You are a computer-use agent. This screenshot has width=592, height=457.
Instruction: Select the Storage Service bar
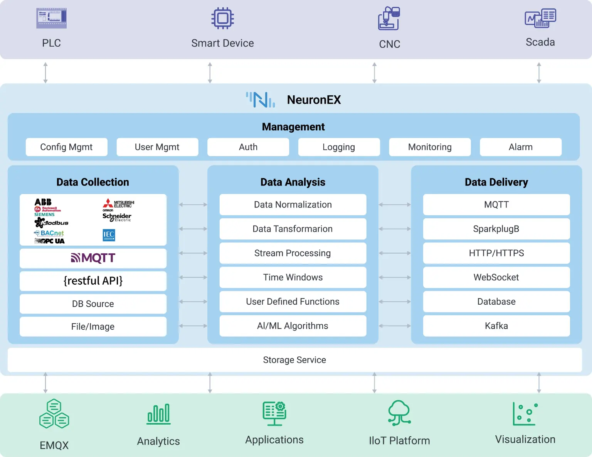[x=294, y=360]
